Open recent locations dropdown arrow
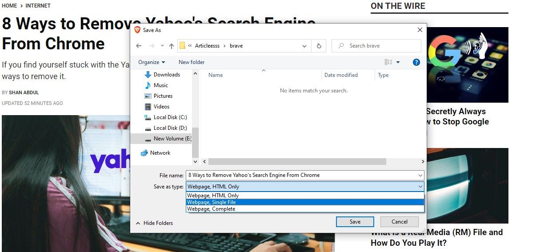544x252 pixels. coord(162,46)
